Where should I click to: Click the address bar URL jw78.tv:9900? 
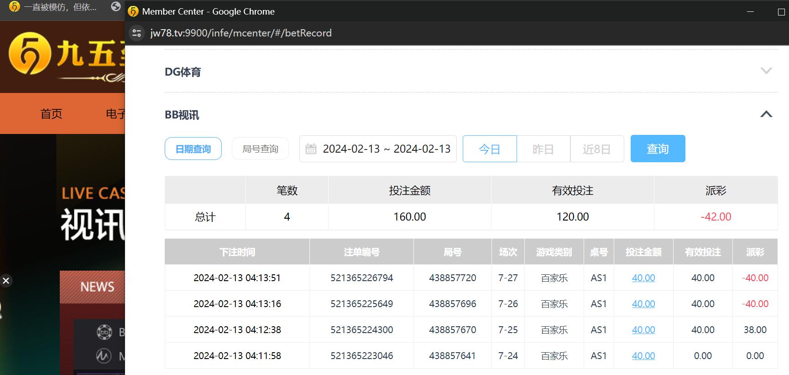click(241, 33)
